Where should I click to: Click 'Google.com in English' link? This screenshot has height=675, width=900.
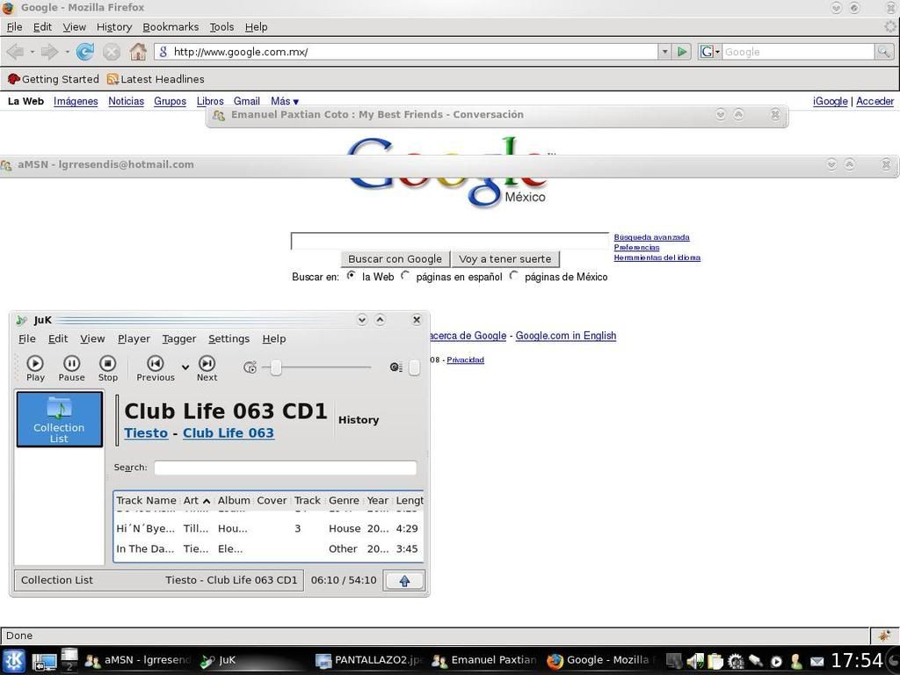pyautogui.click(x=565, y=336)
